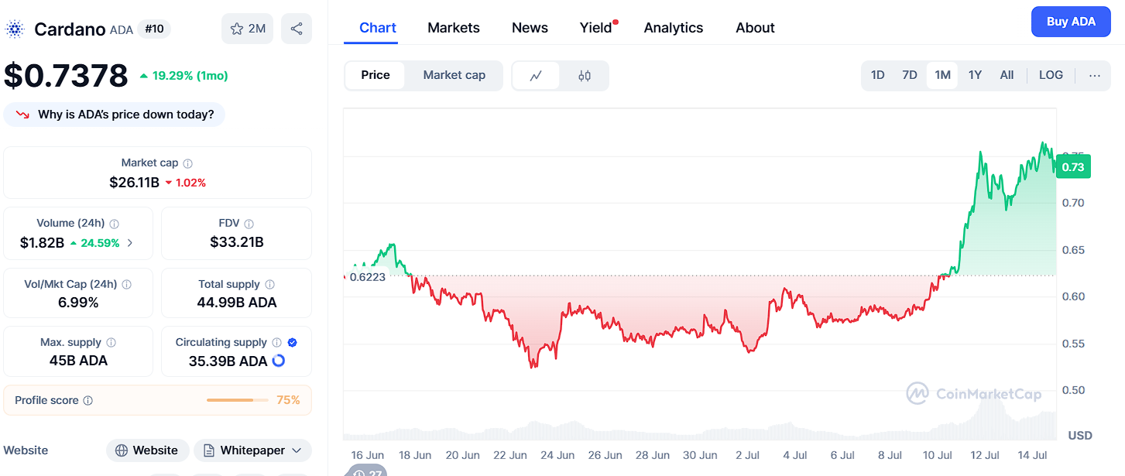Select the Price chart toggle
The height and width of the screenshot is (476, 1125).
click(x=376, y=75)
